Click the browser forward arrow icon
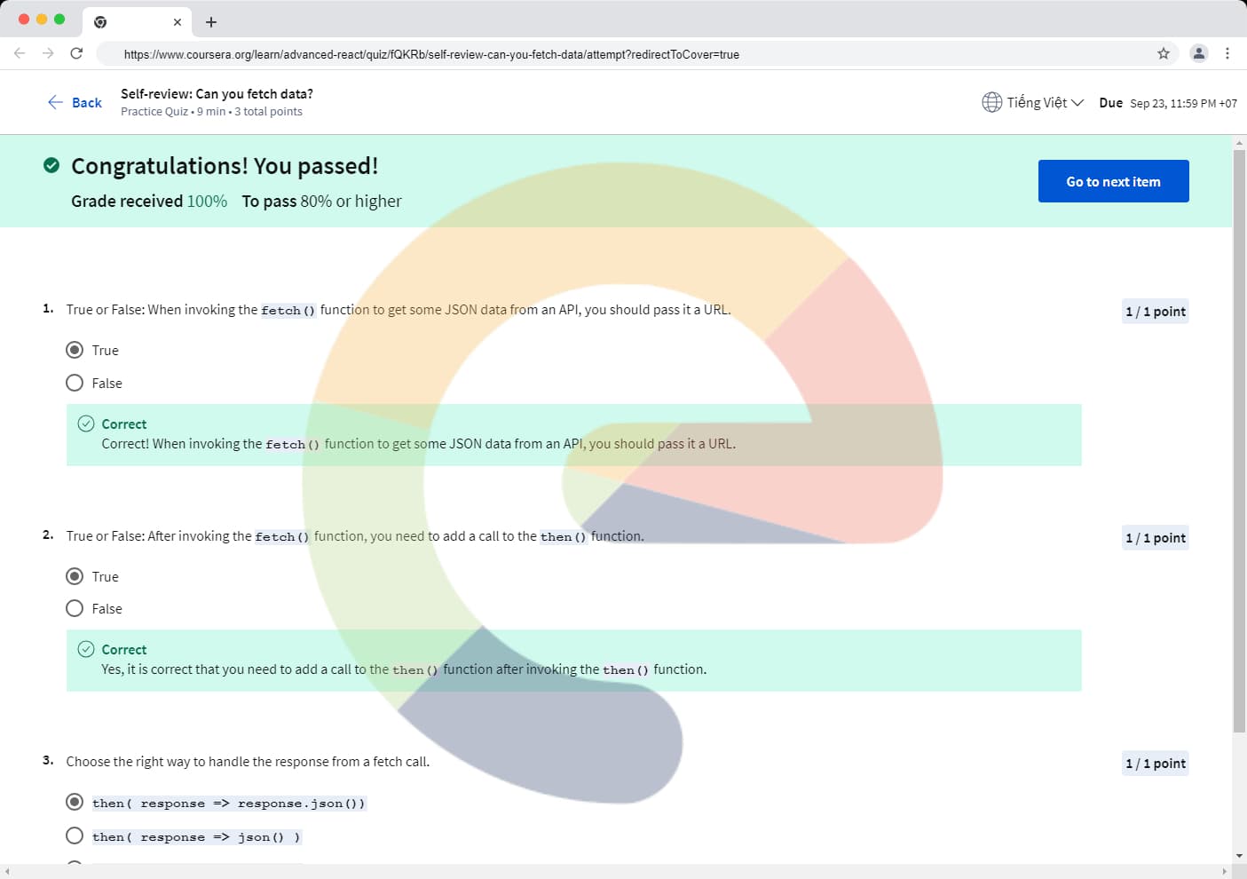The width and height of the screenshot is (1247, 879). coord(48,53)
